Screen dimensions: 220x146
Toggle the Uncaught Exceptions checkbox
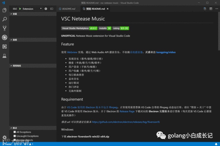[15, 136]
